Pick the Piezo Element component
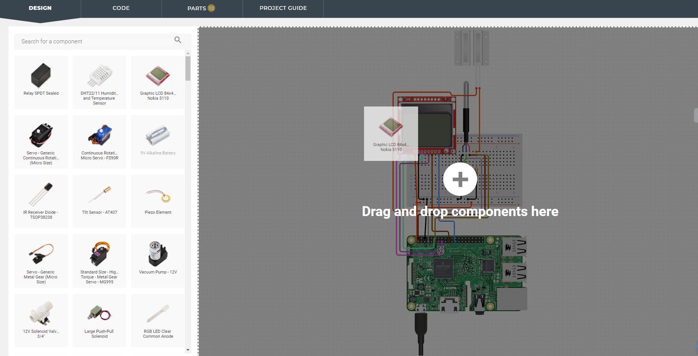 click(x=158, y=201)
